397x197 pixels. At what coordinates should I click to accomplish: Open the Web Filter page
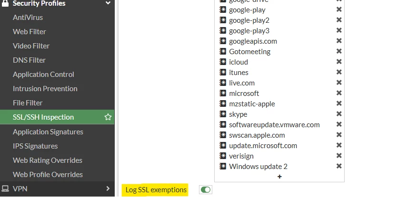(30, 32)
